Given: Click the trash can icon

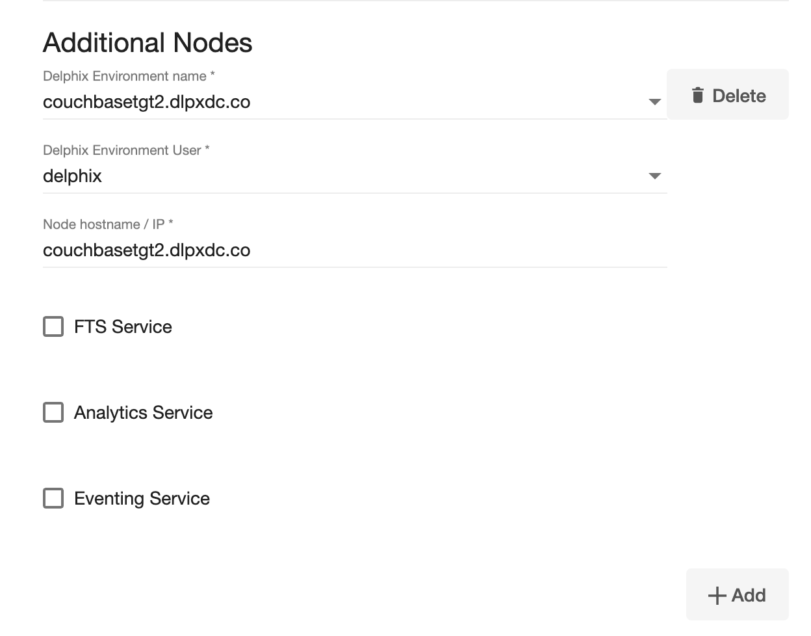Looking at the screenshot, I should coord(697,96).
